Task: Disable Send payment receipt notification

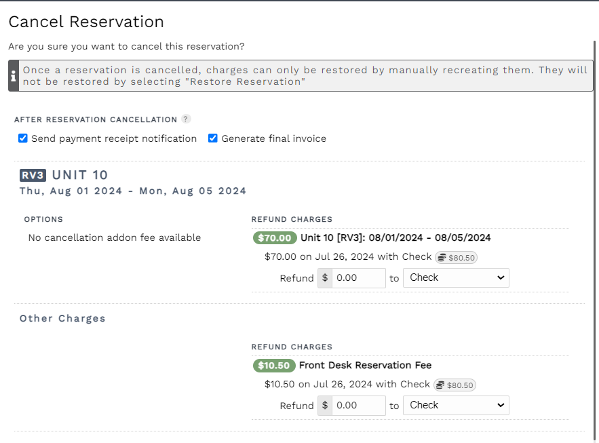Action: click(x=22, y=138)
